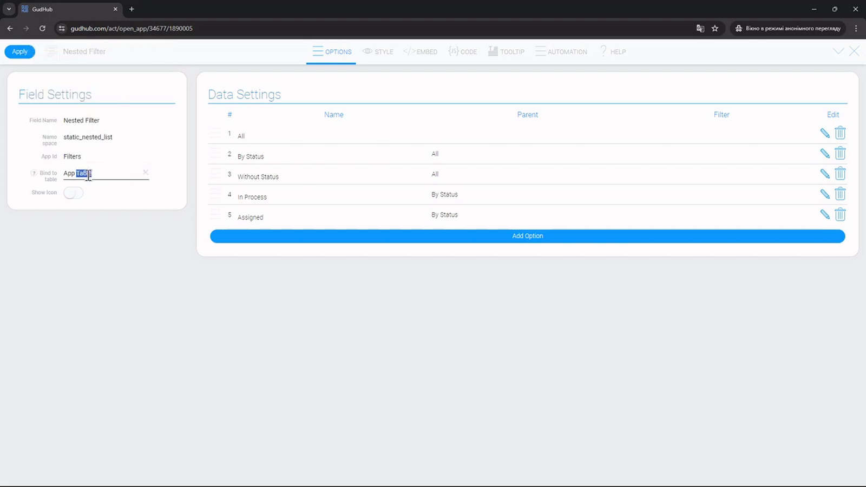Trash the 'In Process' option
866x487 pixels.
(840, 194)
